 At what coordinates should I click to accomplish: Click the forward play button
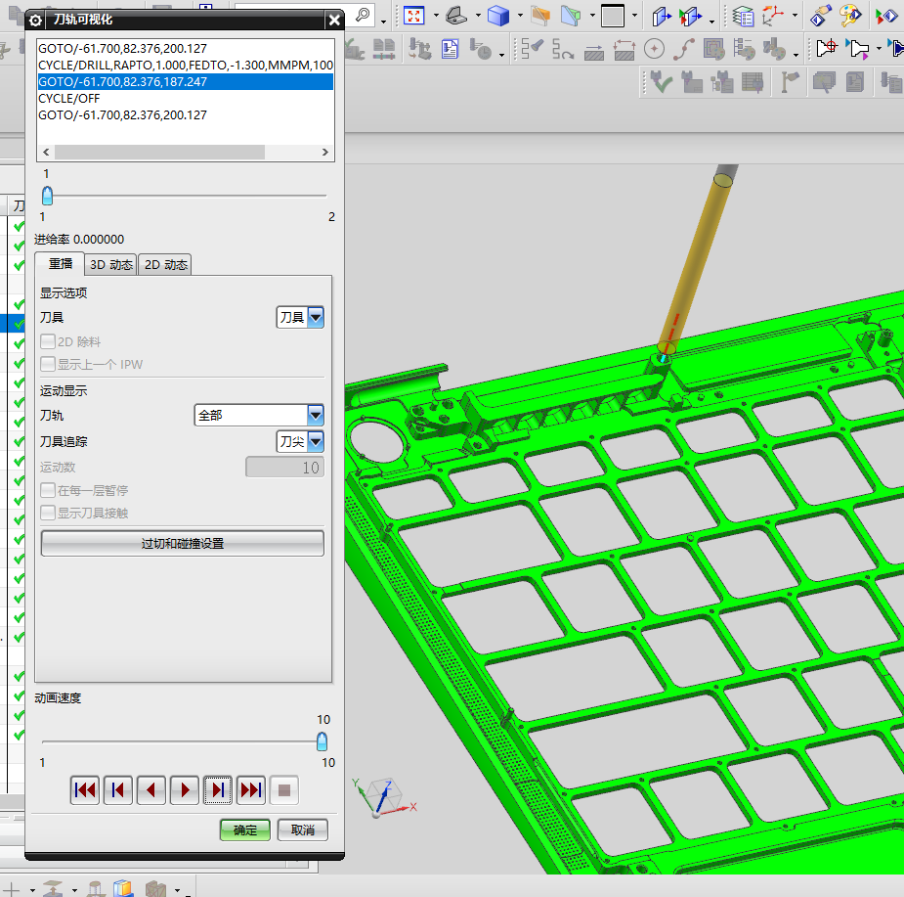click(185, 789)
